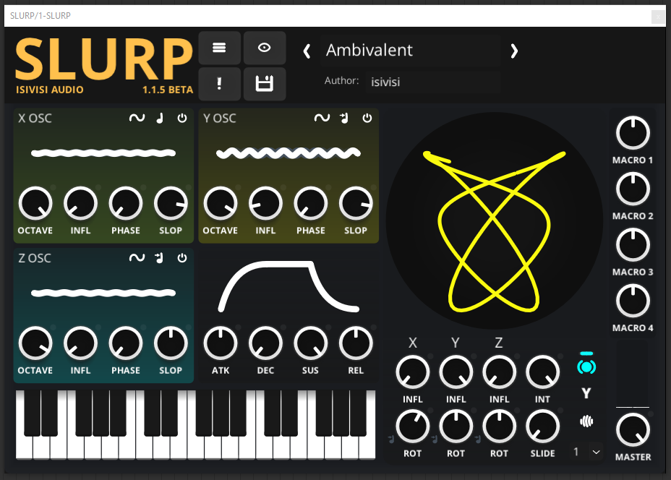Screen dimensions: 671x480
Task: Click the ADSR envelope curve display
Action: tap(289, 286)
